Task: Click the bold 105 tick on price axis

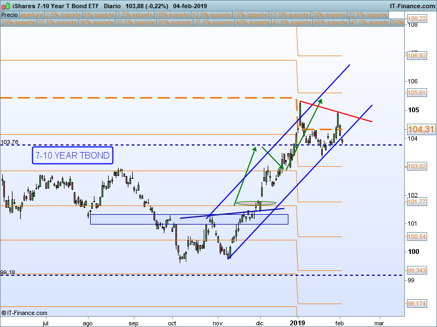Action: tap(414, 110)
